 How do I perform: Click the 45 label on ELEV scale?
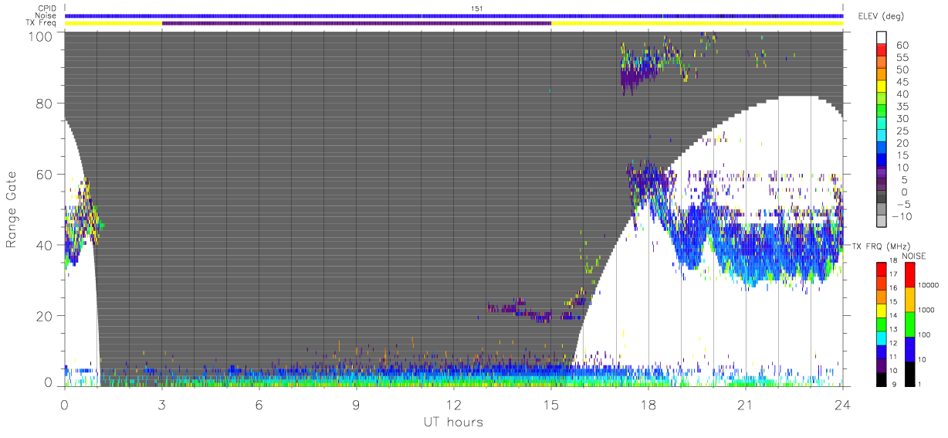coord(903,82)
